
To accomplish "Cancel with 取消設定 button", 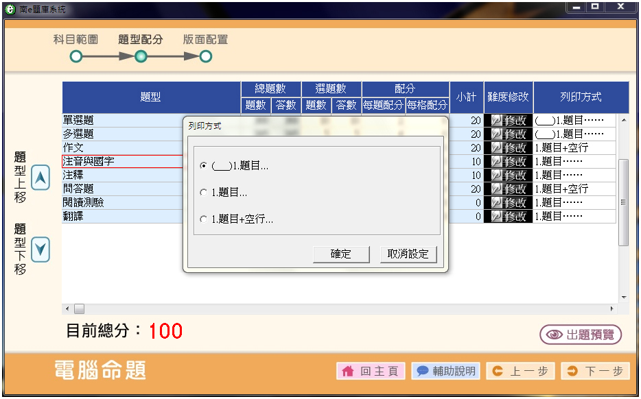I will [x=408, y=254].
